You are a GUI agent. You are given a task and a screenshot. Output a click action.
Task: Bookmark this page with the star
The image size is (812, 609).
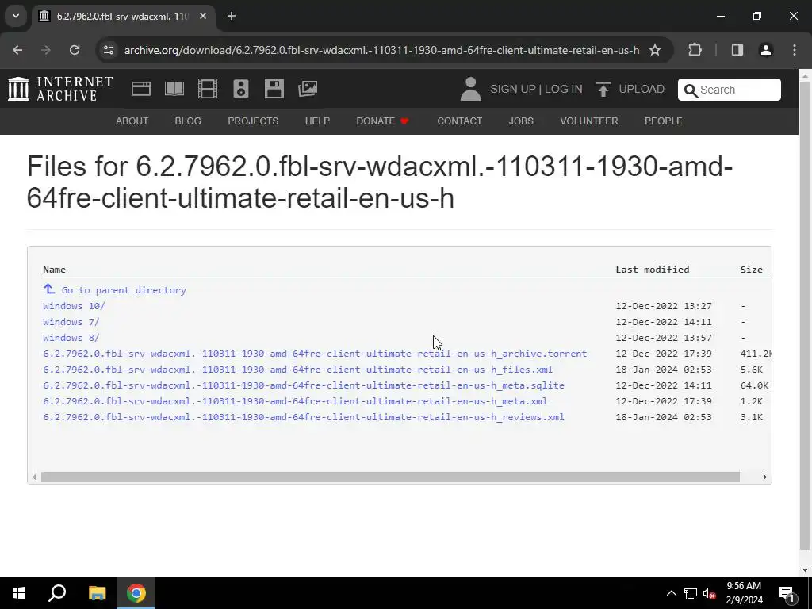point(655,50)
